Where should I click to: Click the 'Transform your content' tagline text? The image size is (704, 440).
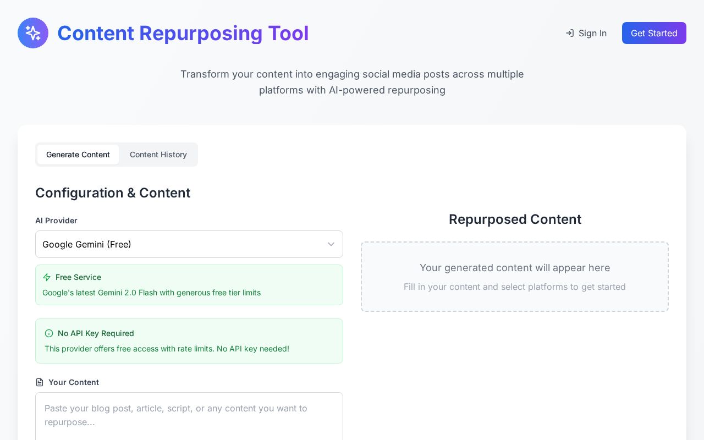tap(352, 82)
